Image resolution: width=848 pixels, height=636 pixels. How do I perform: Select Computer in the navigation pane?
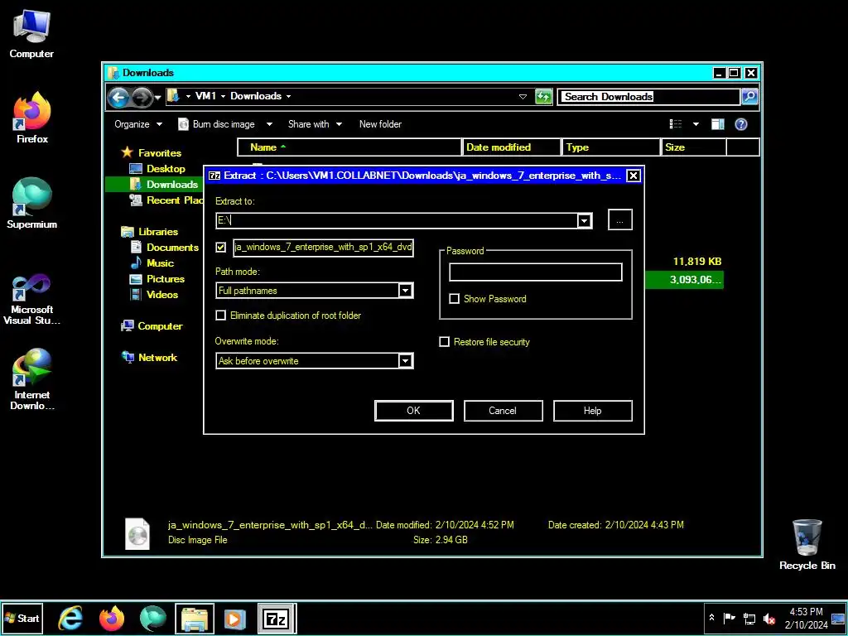(x=152, y=326)
